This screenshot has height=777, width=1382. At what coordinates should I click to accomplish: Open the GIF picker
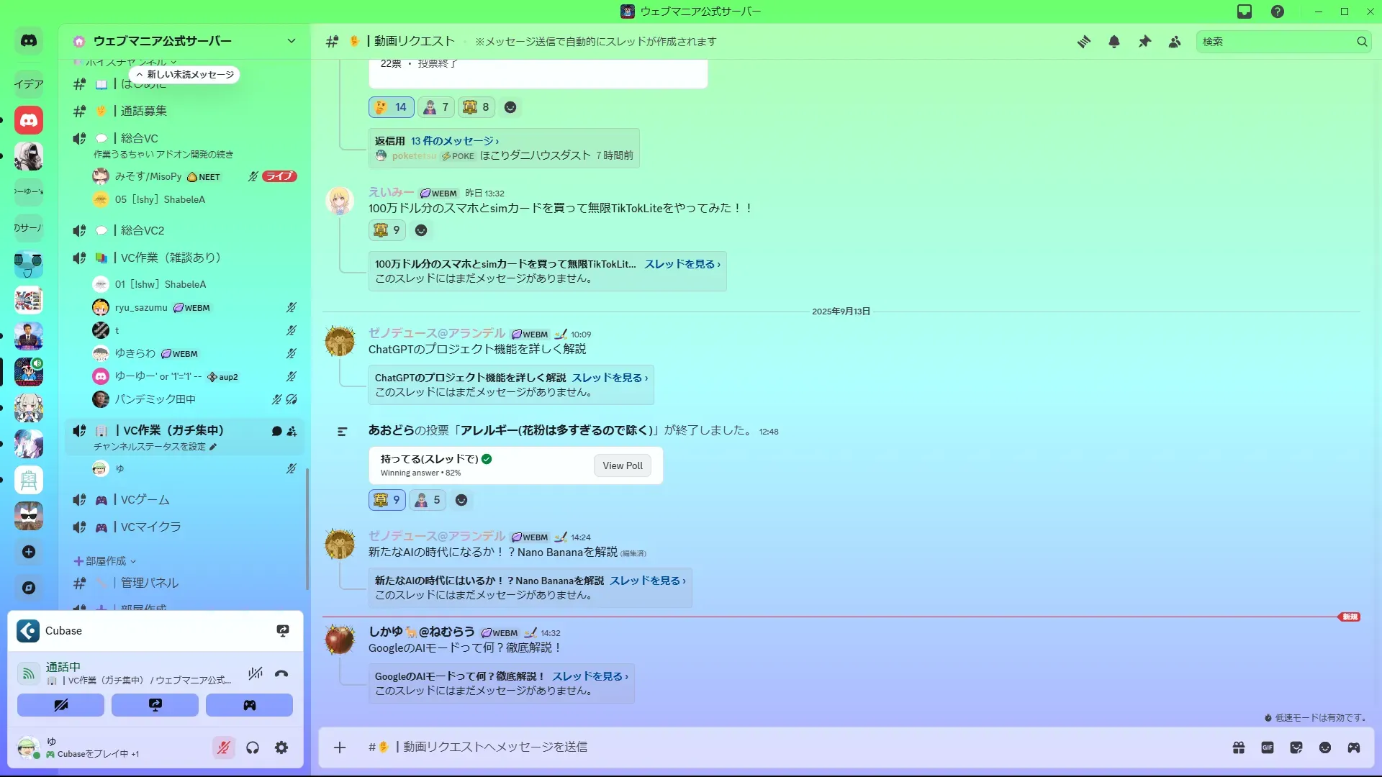(1268, 748)
